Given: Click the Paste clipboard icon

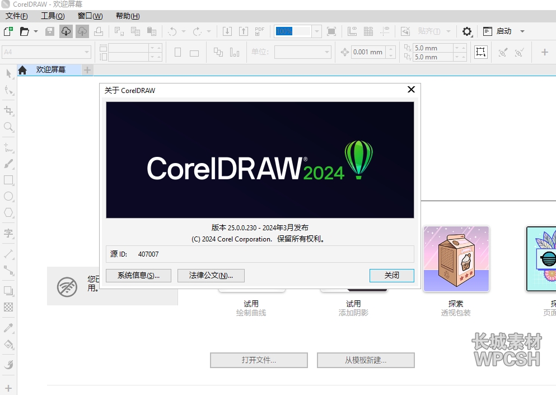Looking at the screenshot, I should point(152,31).
